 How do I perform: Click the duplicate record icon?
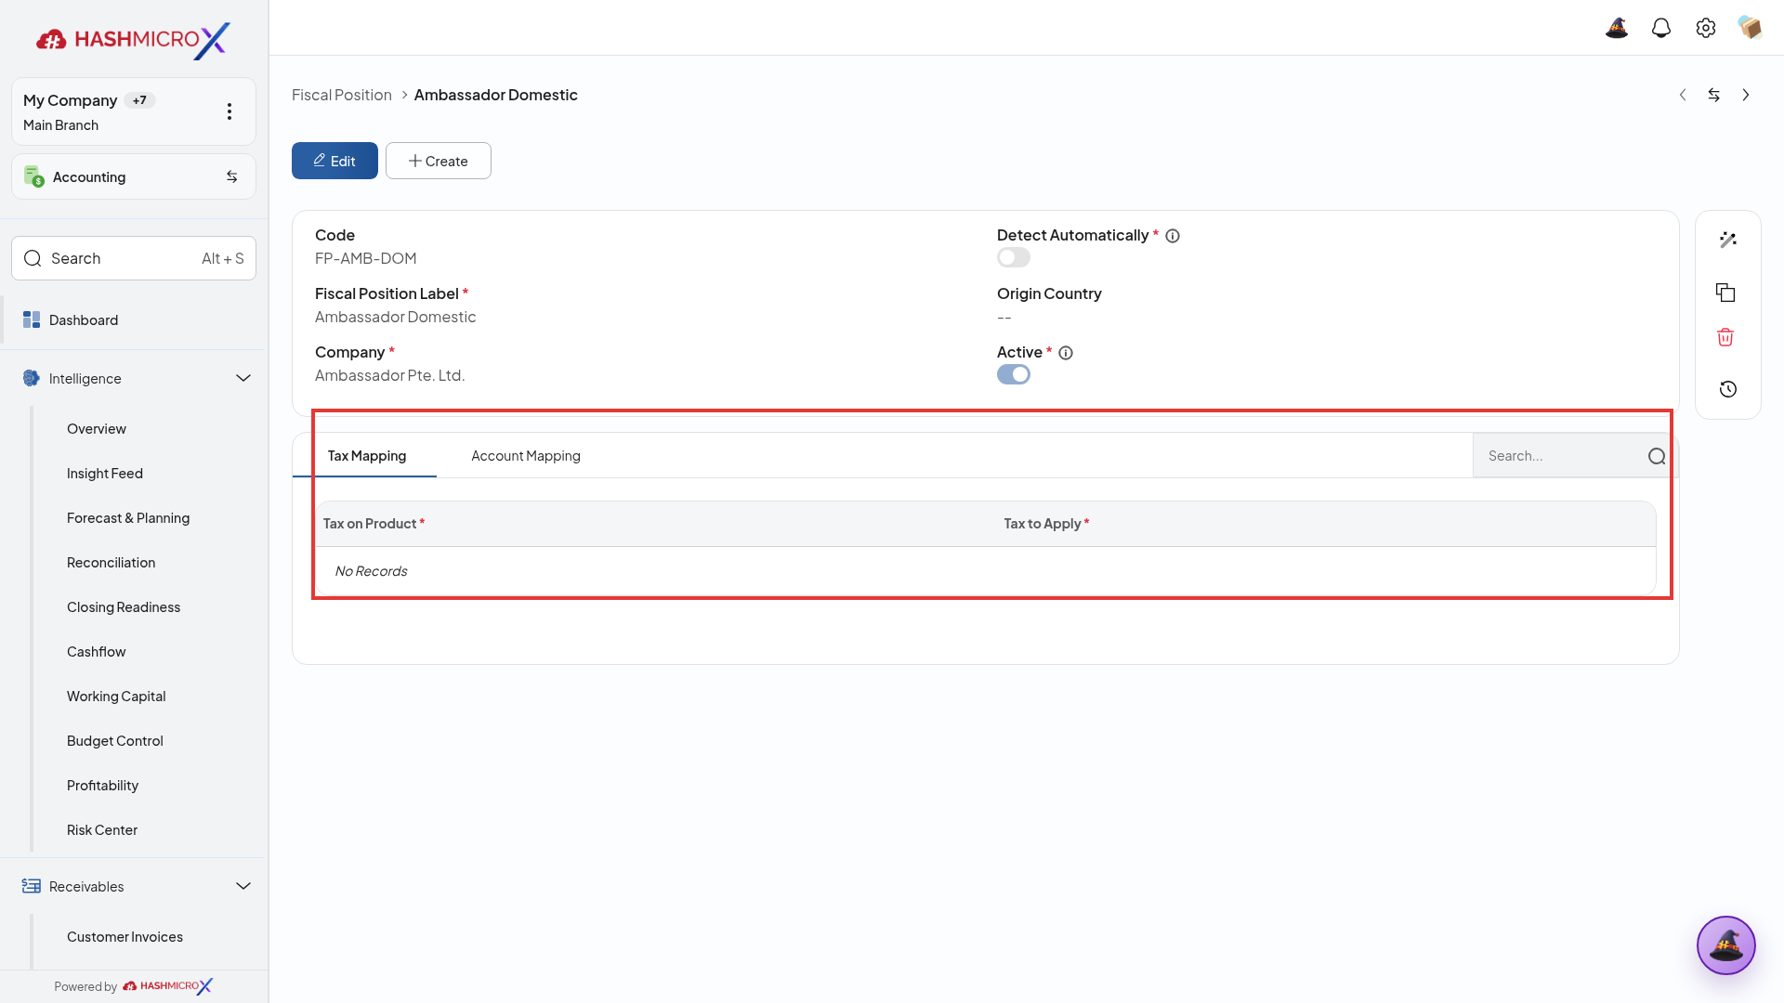(x=1725, y=293)
